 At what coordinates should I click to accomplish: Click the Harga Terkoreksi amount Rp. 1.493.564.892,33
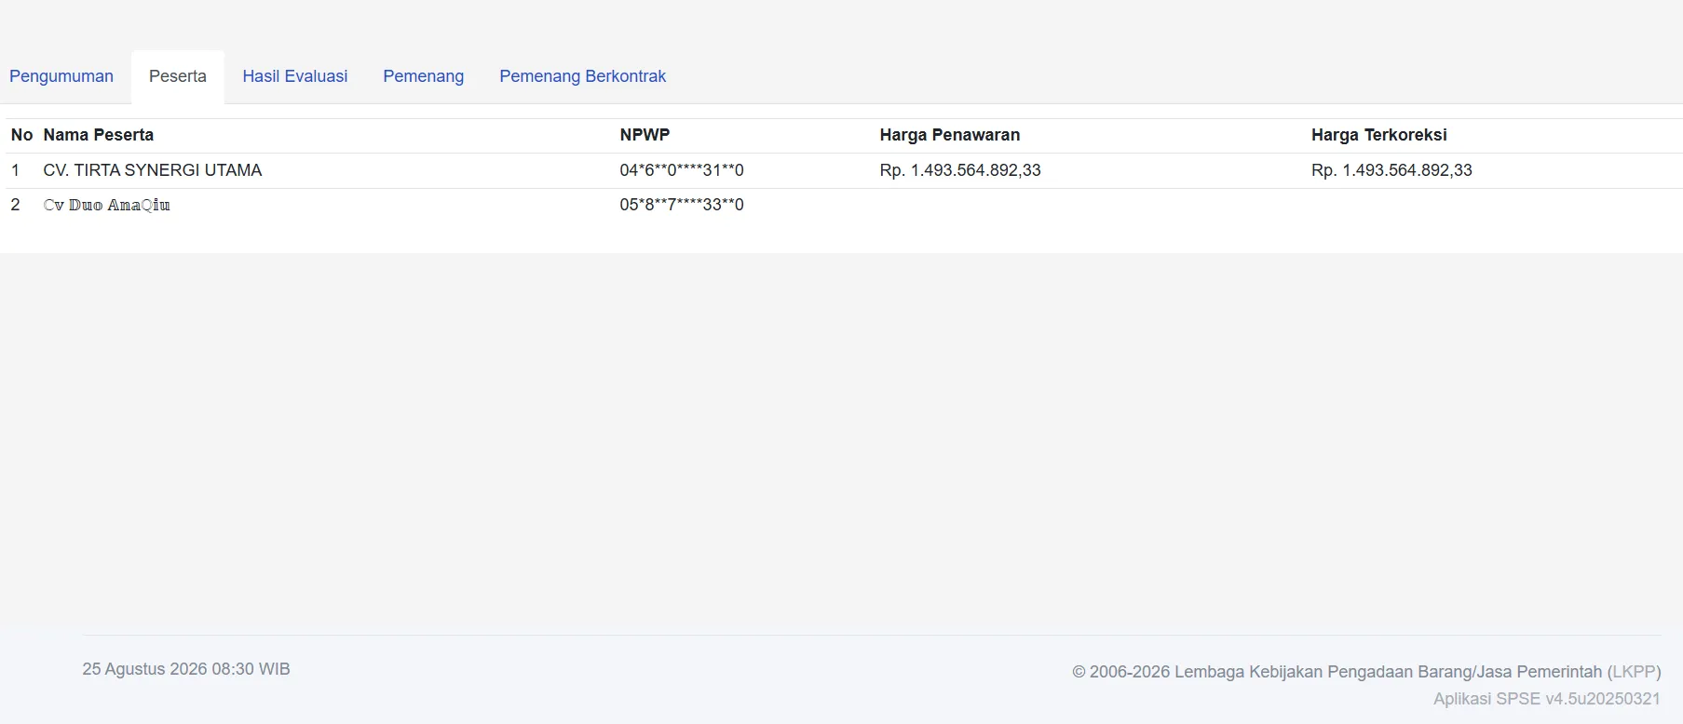click(x=1391, y=170)
